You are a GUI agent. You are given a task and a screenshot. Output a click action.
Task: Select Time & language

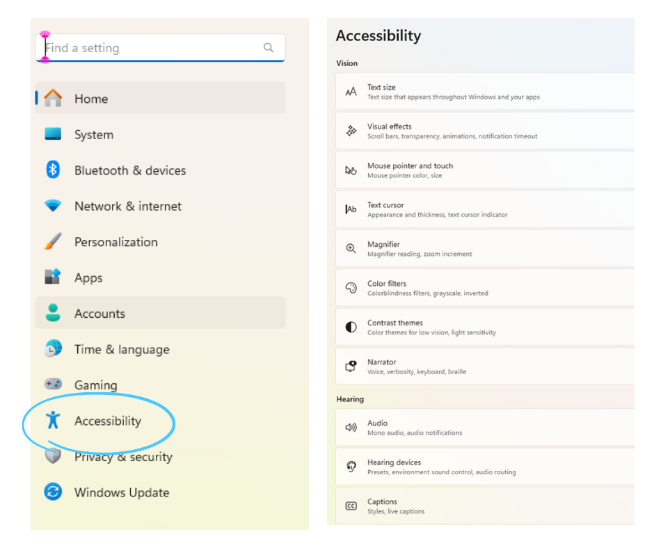coord(161,350)
